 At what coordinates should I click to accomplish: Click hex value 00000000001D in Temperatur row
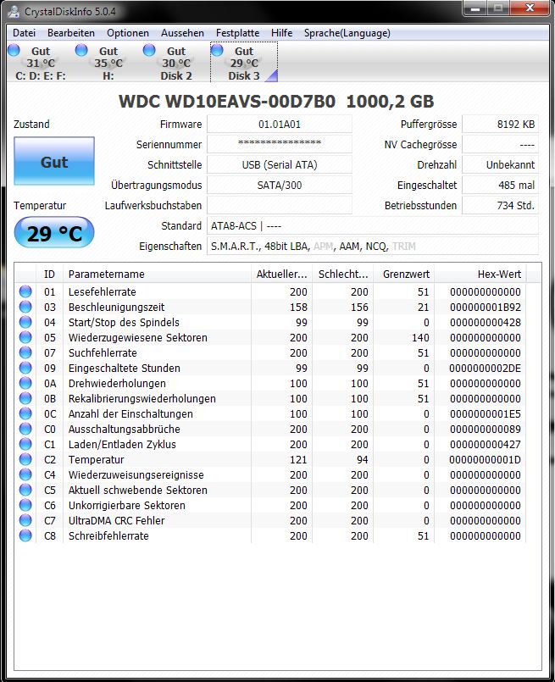(x=485, y=460)
